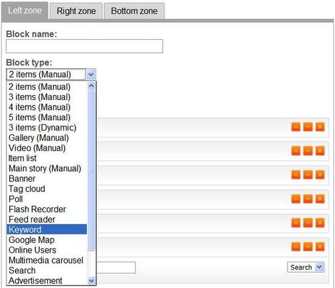The width and height of the screenshot is (335, 288).
Task: Switch to the Right zone tab
Action: click(x=76, y=11)
